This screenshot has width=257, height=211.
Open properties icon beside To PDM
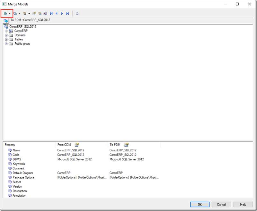(x=126, y=145)
